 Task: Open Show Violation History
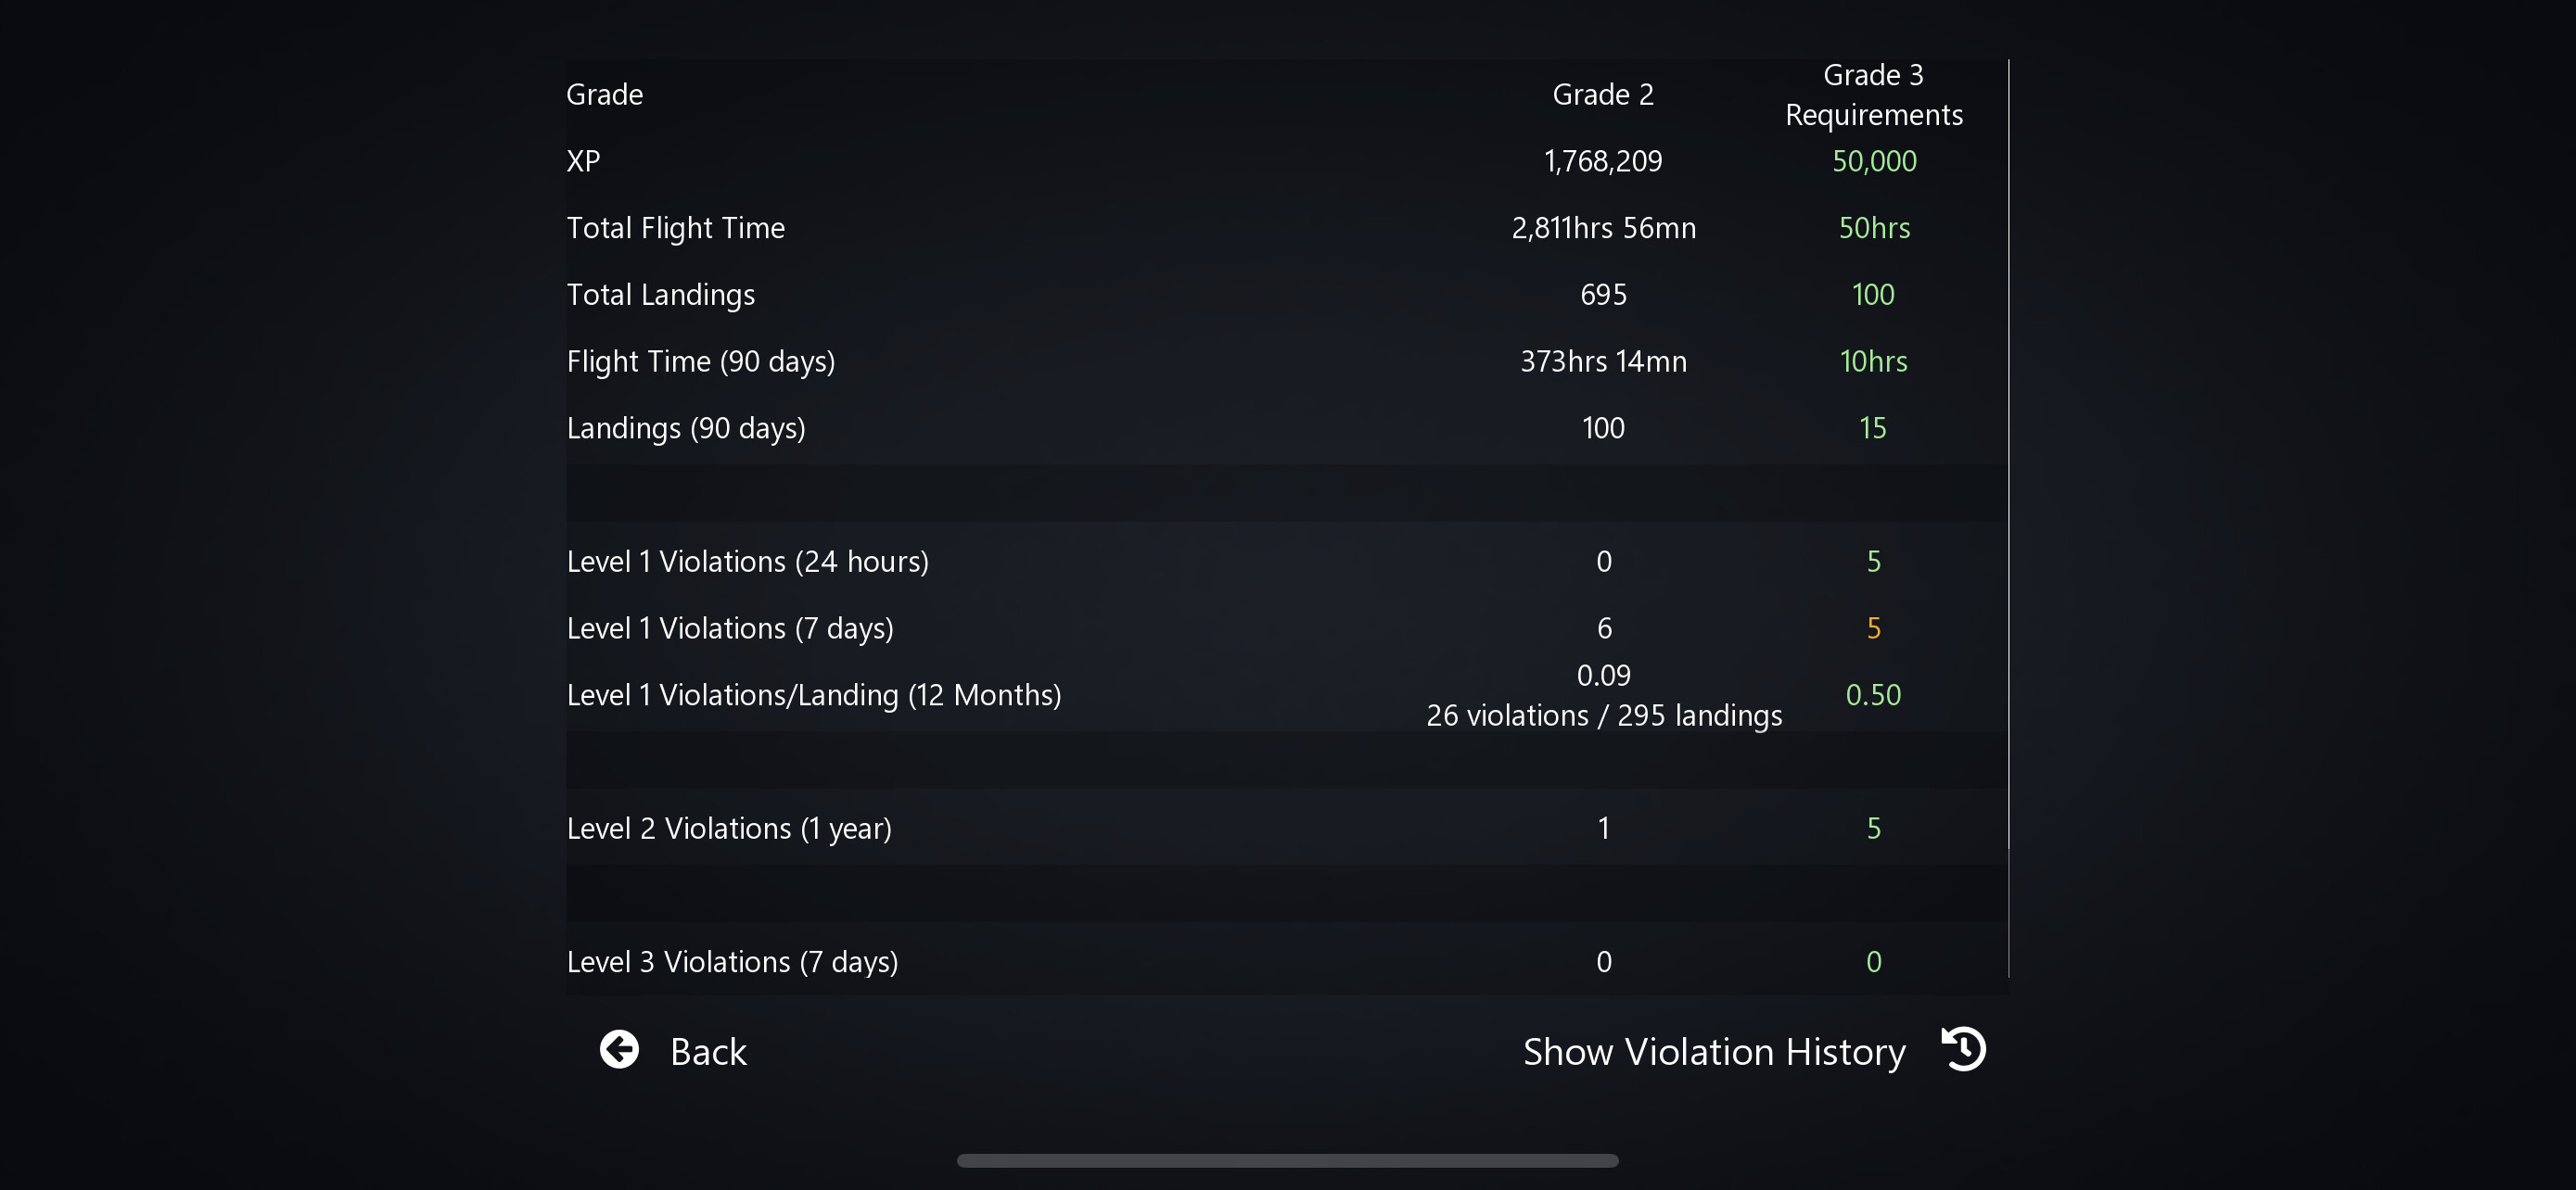[x=1714, y=1052]
